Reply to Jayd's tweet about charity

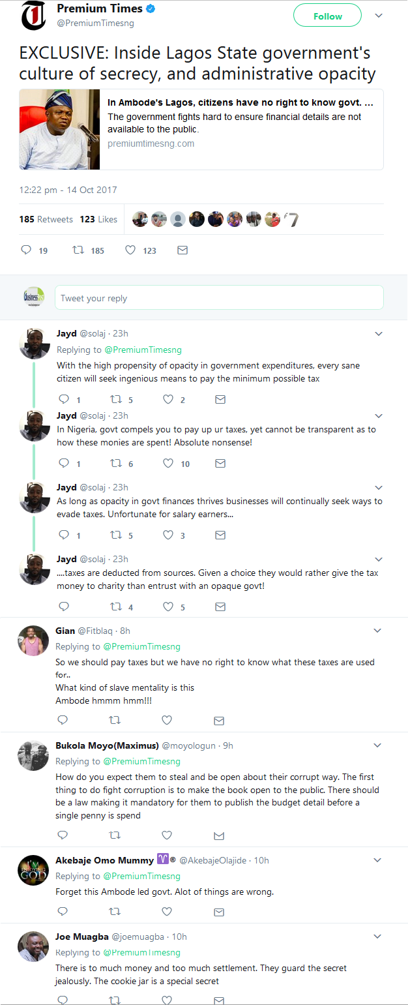point(63,607)
